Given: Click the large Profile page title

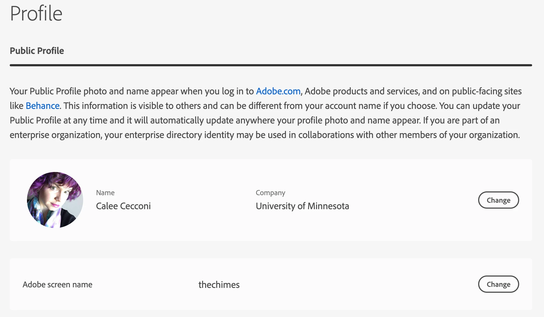Looking at the screenshot, I should pos(36,13).
